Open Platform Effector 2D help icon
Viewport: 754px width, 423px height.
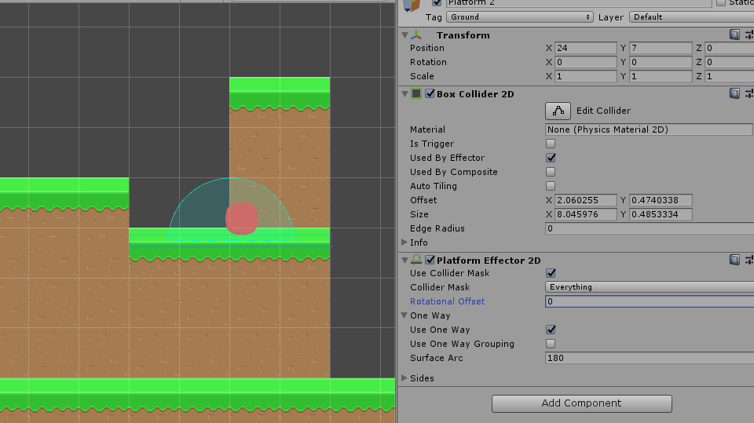[x=734, y=260]
